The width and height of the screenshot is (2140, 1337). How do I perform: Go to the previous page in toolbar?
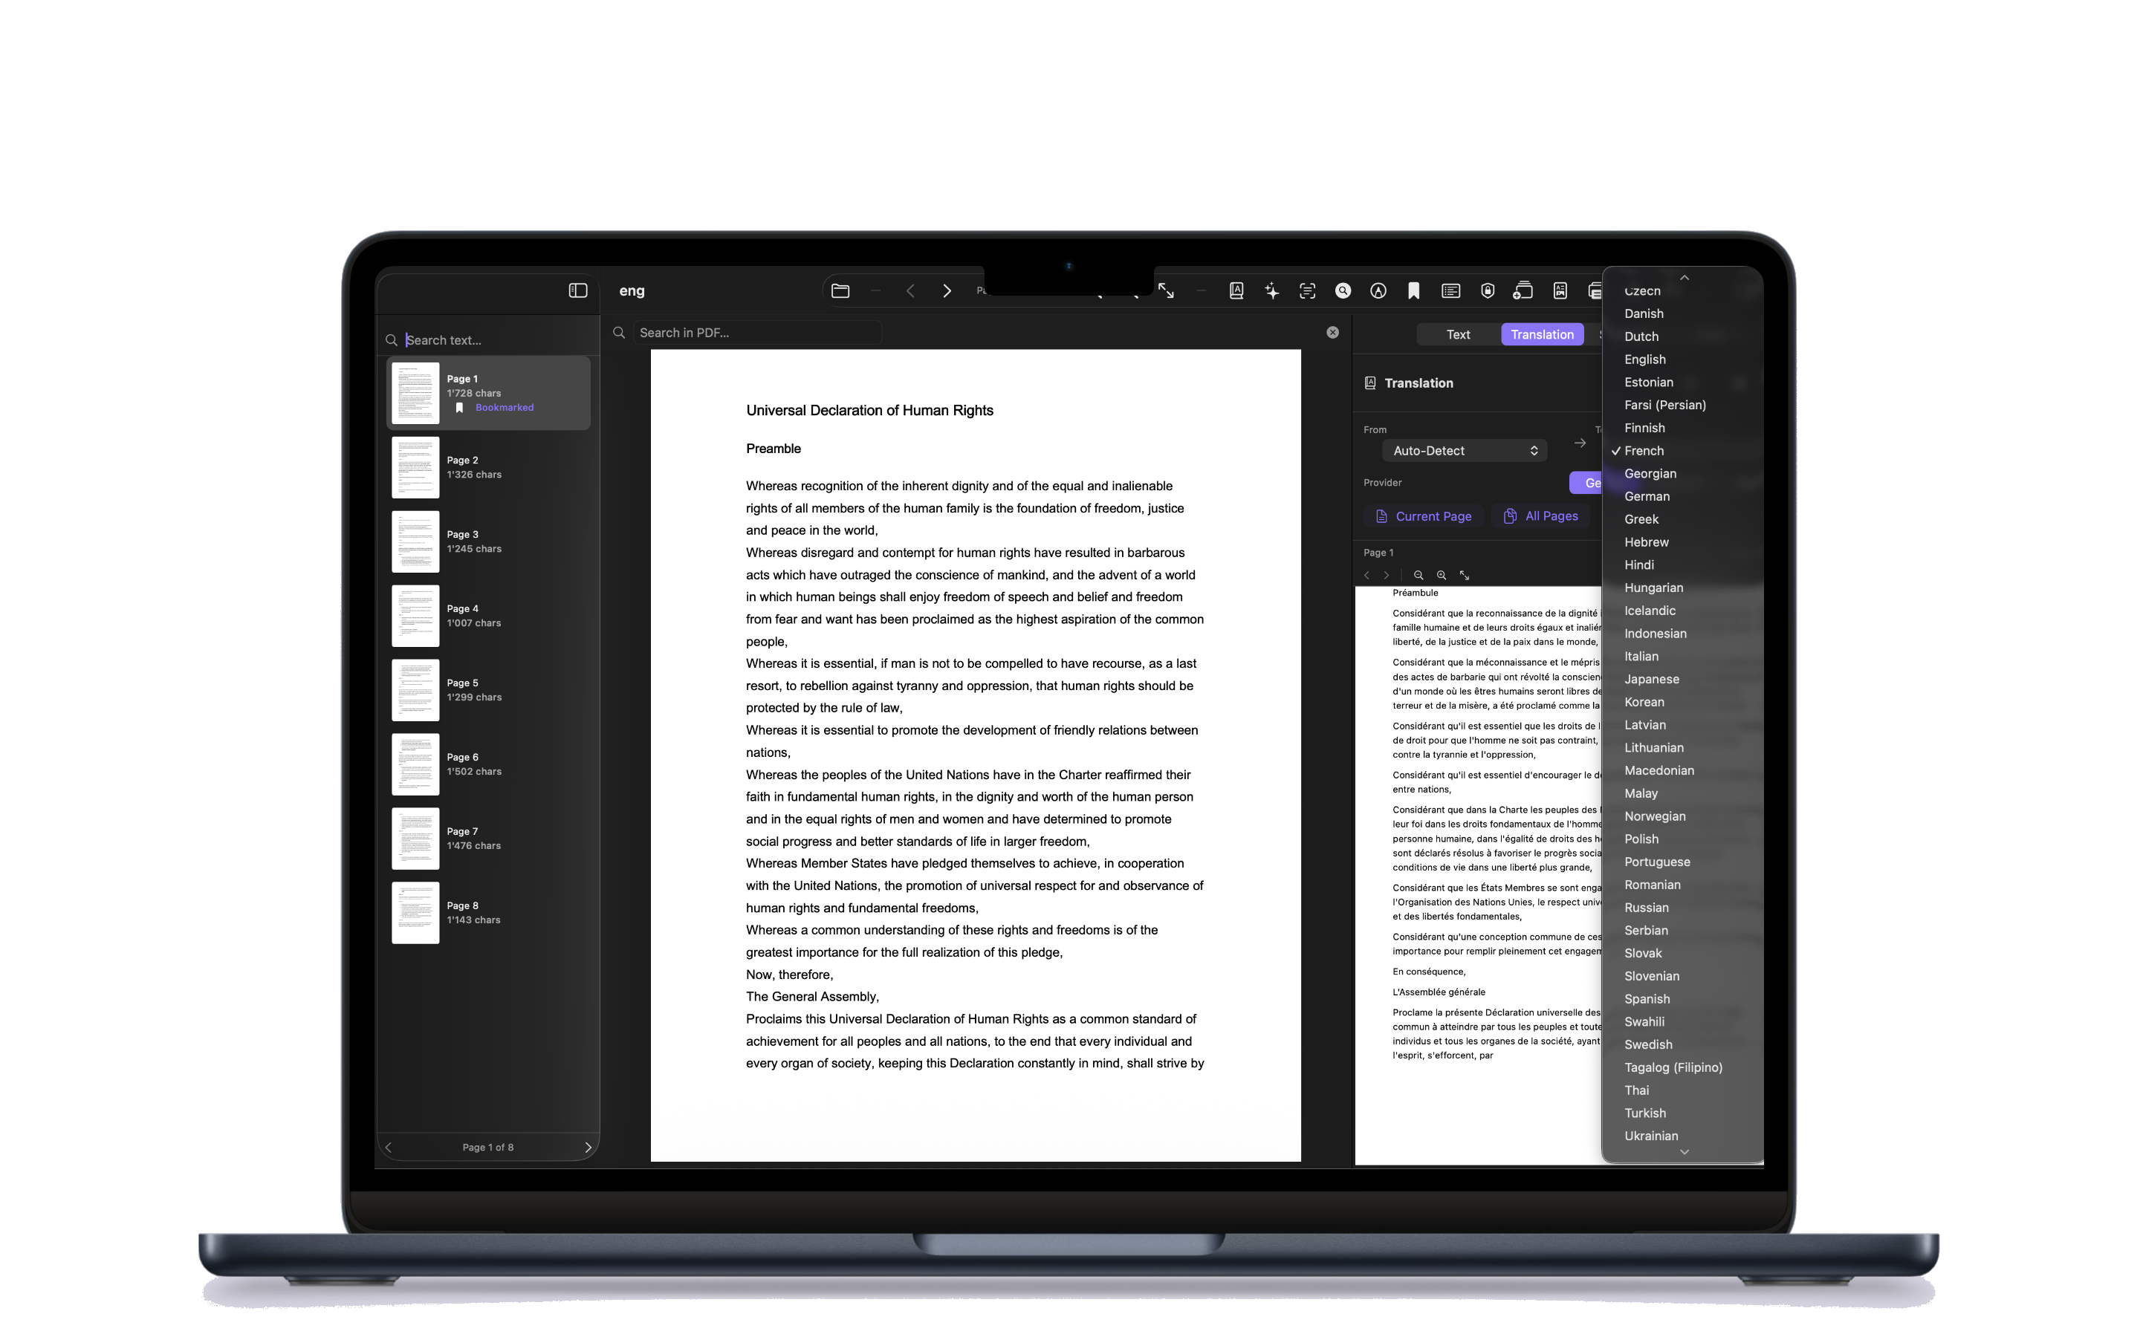[x=910, y=290]
